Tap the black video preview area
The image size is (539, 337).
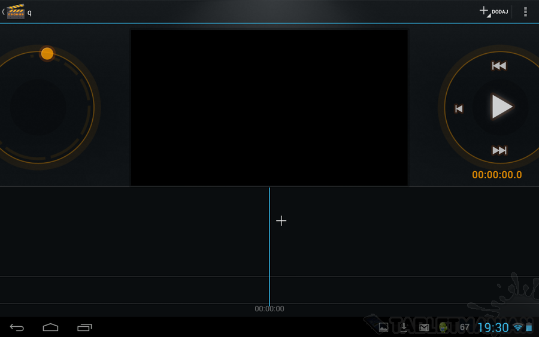pos(269,108)
